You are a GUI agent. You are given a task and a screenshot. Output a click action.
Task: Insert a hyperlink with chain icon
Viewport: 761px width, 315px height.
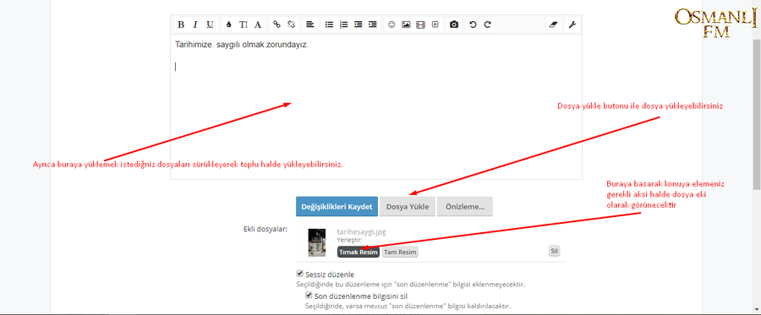276,24
